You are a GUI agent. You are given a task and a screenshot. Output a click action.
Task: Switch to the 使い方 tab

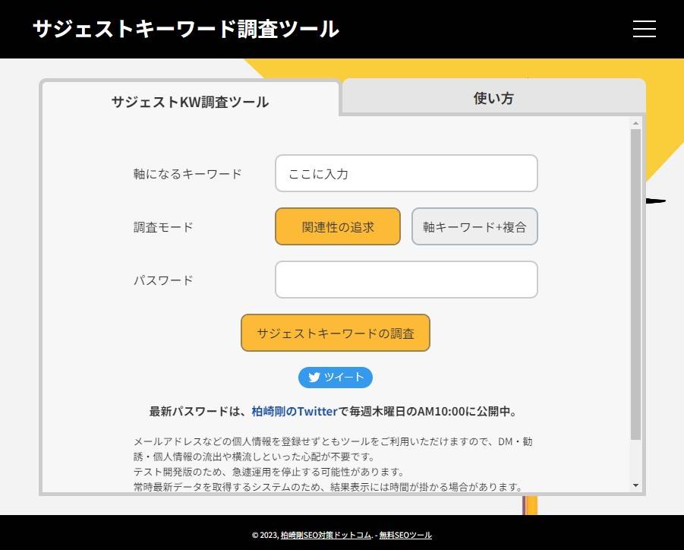(x=493, y=98)
